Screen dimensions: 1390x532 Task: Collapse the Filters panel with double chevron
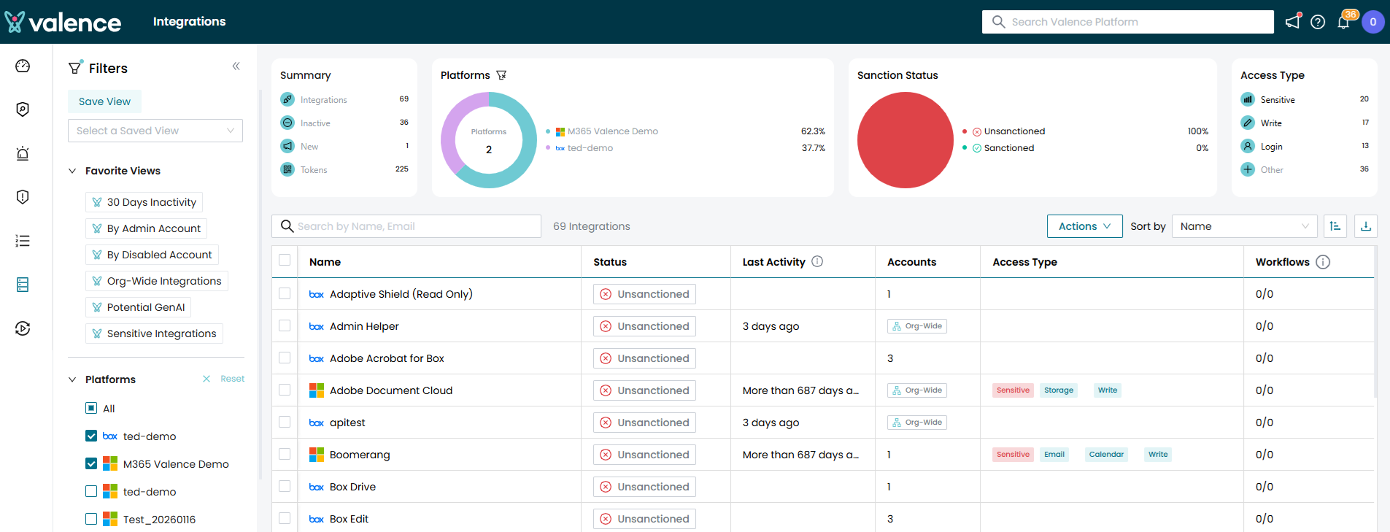(x=236, y=66)
